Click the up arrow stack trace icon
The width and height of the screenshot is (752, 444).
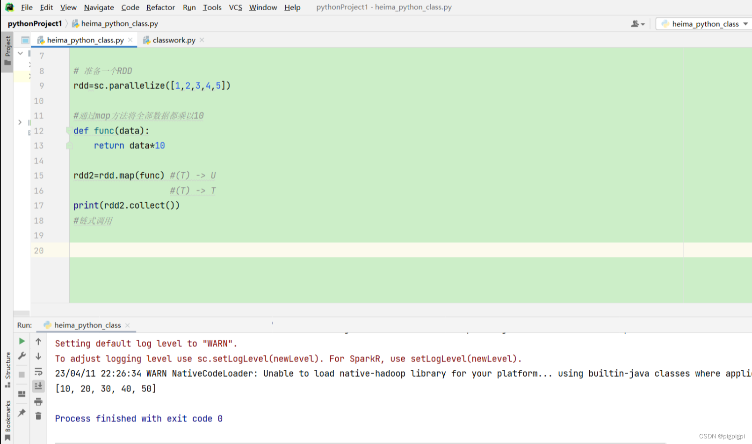[38, 341]
